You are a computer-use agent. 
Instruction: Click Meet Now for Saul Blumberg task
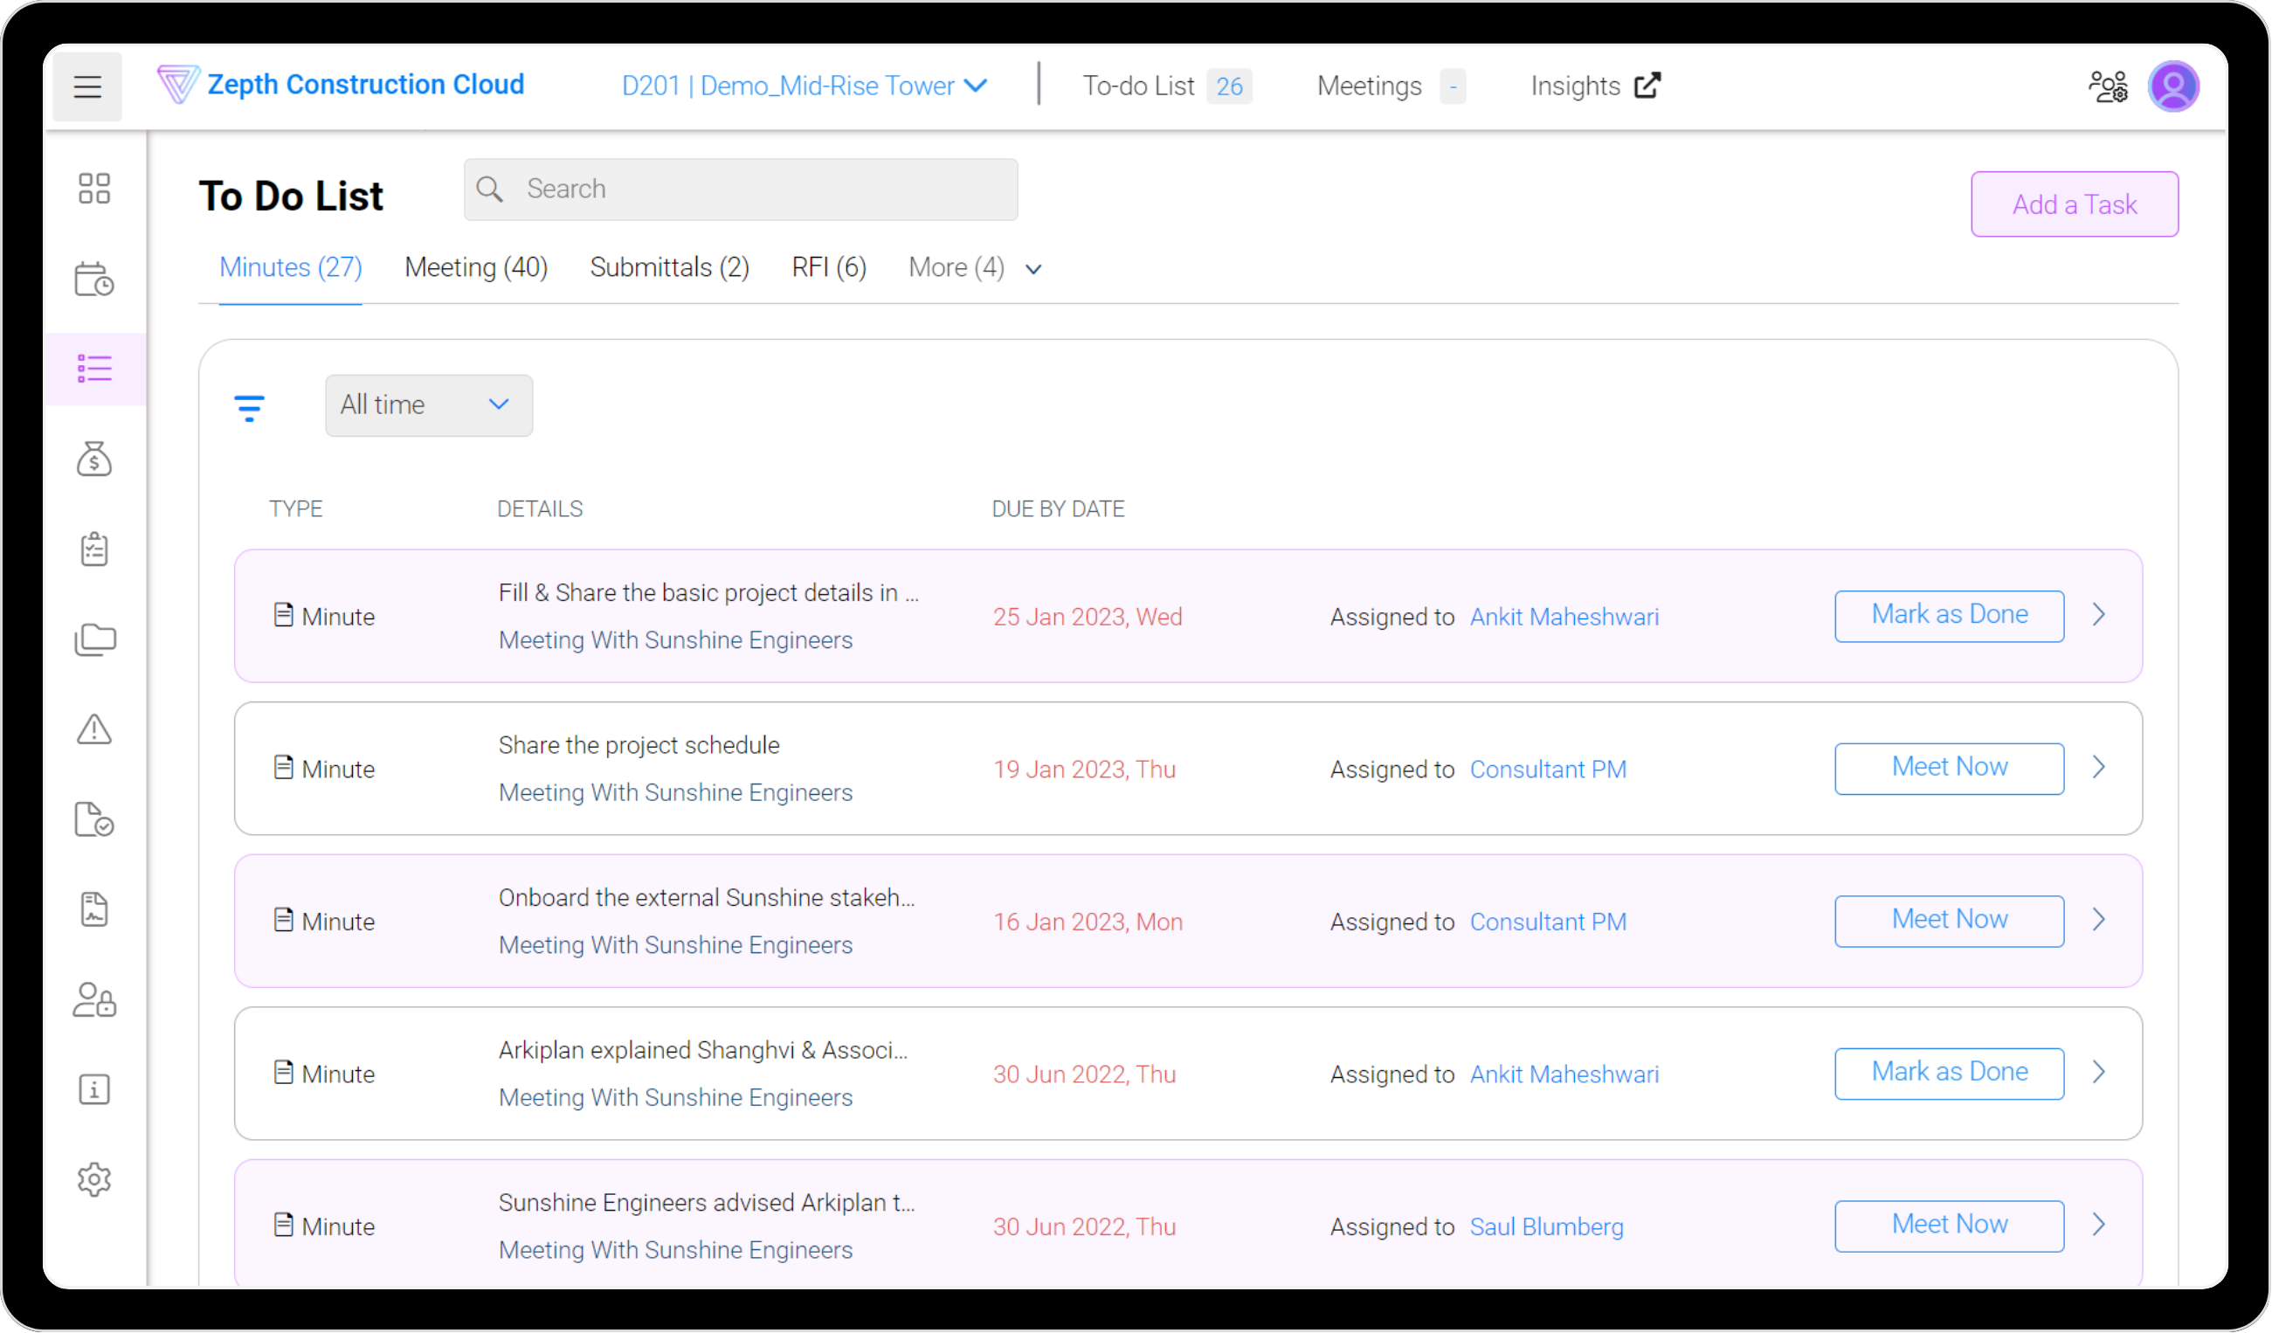1949,1226
